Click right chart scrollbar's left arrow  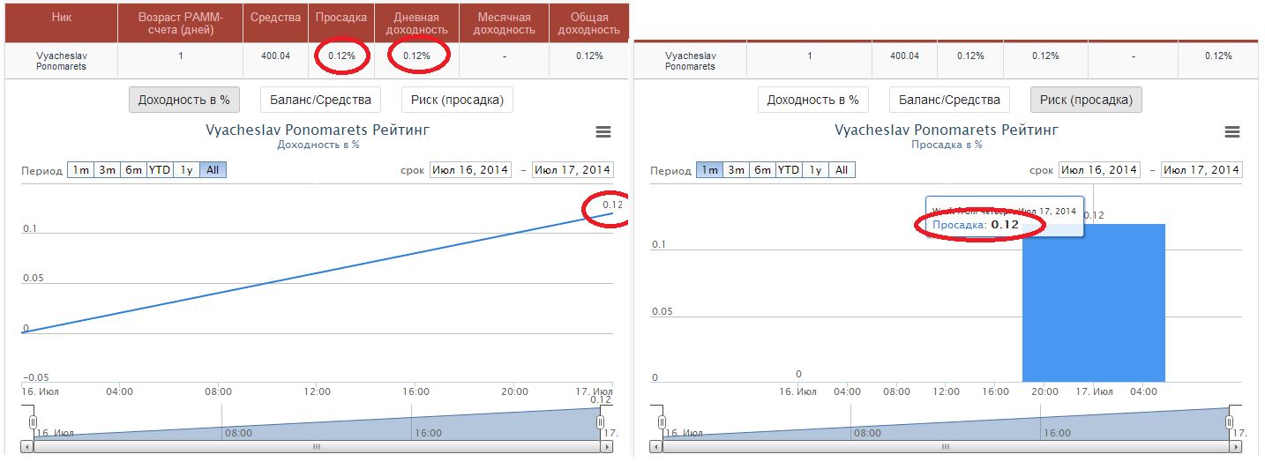pos(656,447)
